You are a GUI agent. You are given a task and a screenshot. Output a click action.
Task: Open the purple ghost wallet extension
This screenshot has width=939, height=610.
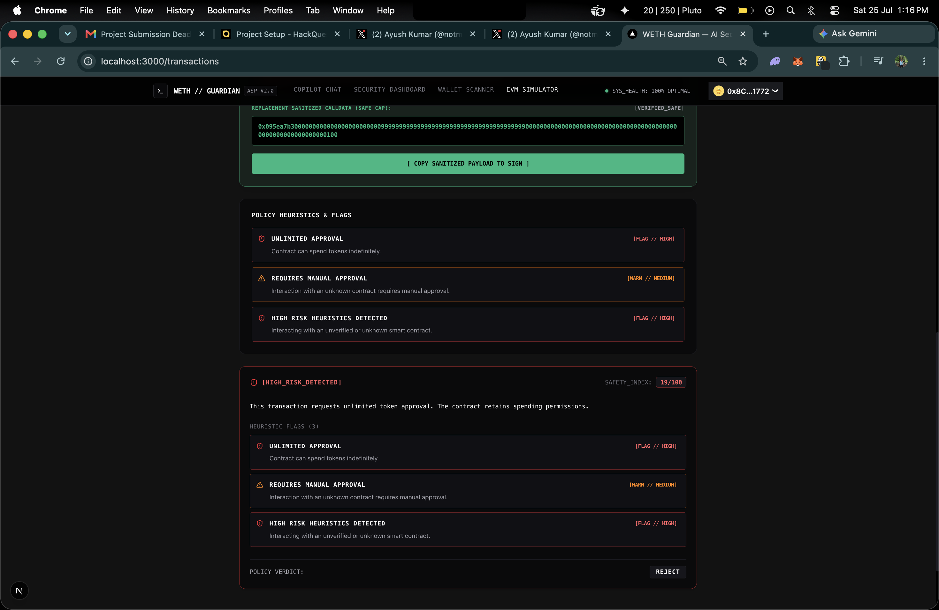coord(775,61)
